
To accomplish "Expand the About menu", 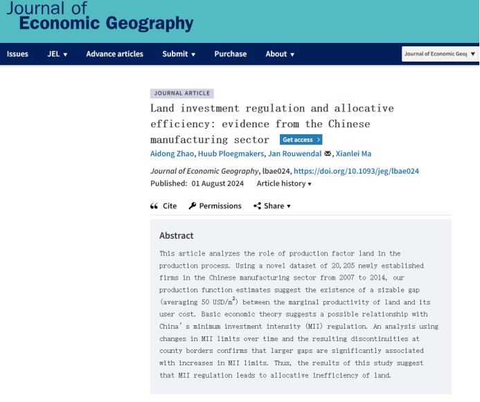I will tap(280, 54).
